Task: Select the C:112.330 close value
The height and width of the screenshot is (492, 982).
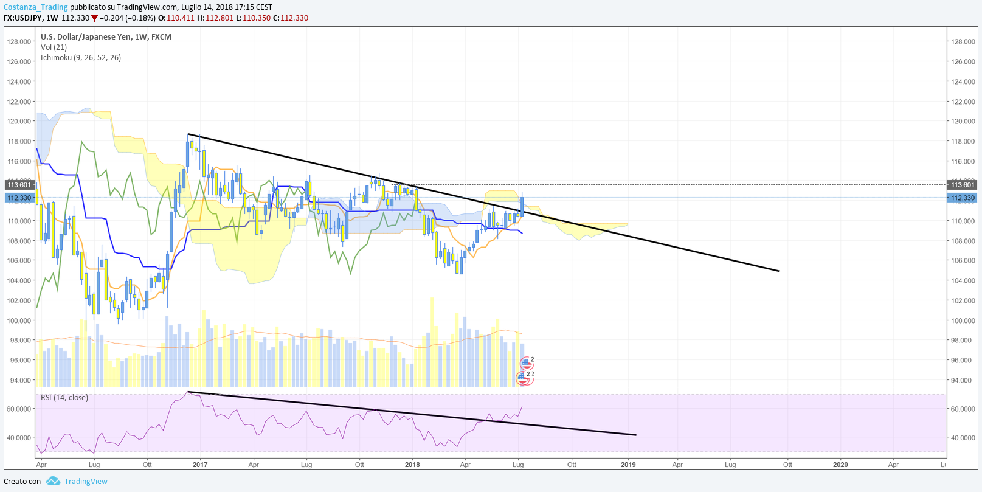Action: pos(291,18)
